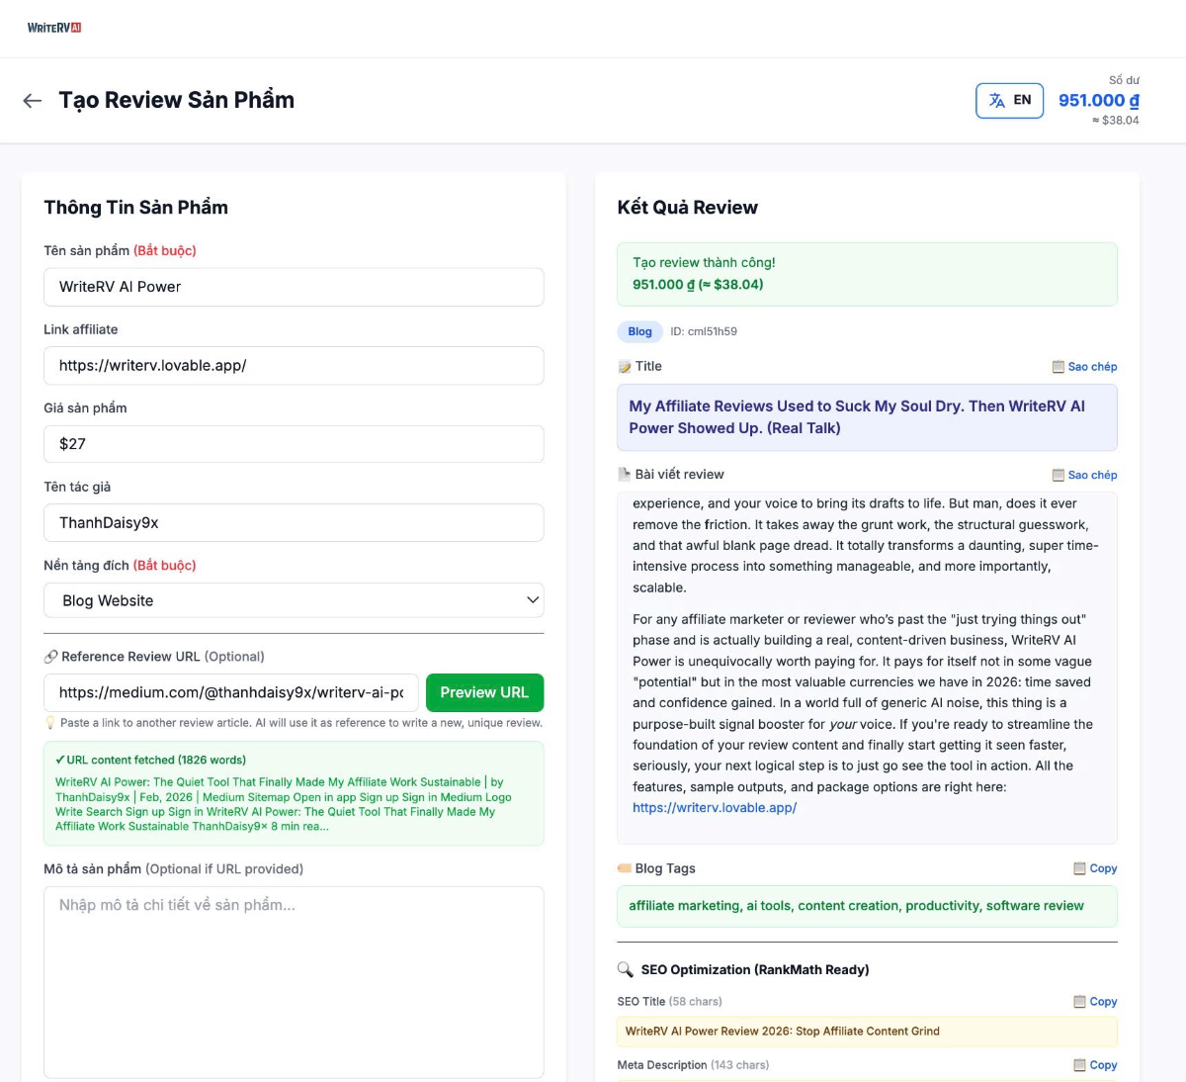The image size is (1186, 1082).
Task: Click the Reference Review URL field
Action: (231, 692)
